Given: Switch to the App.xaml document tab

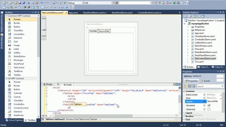Looking at the screenshot, I should click(73, 13).
